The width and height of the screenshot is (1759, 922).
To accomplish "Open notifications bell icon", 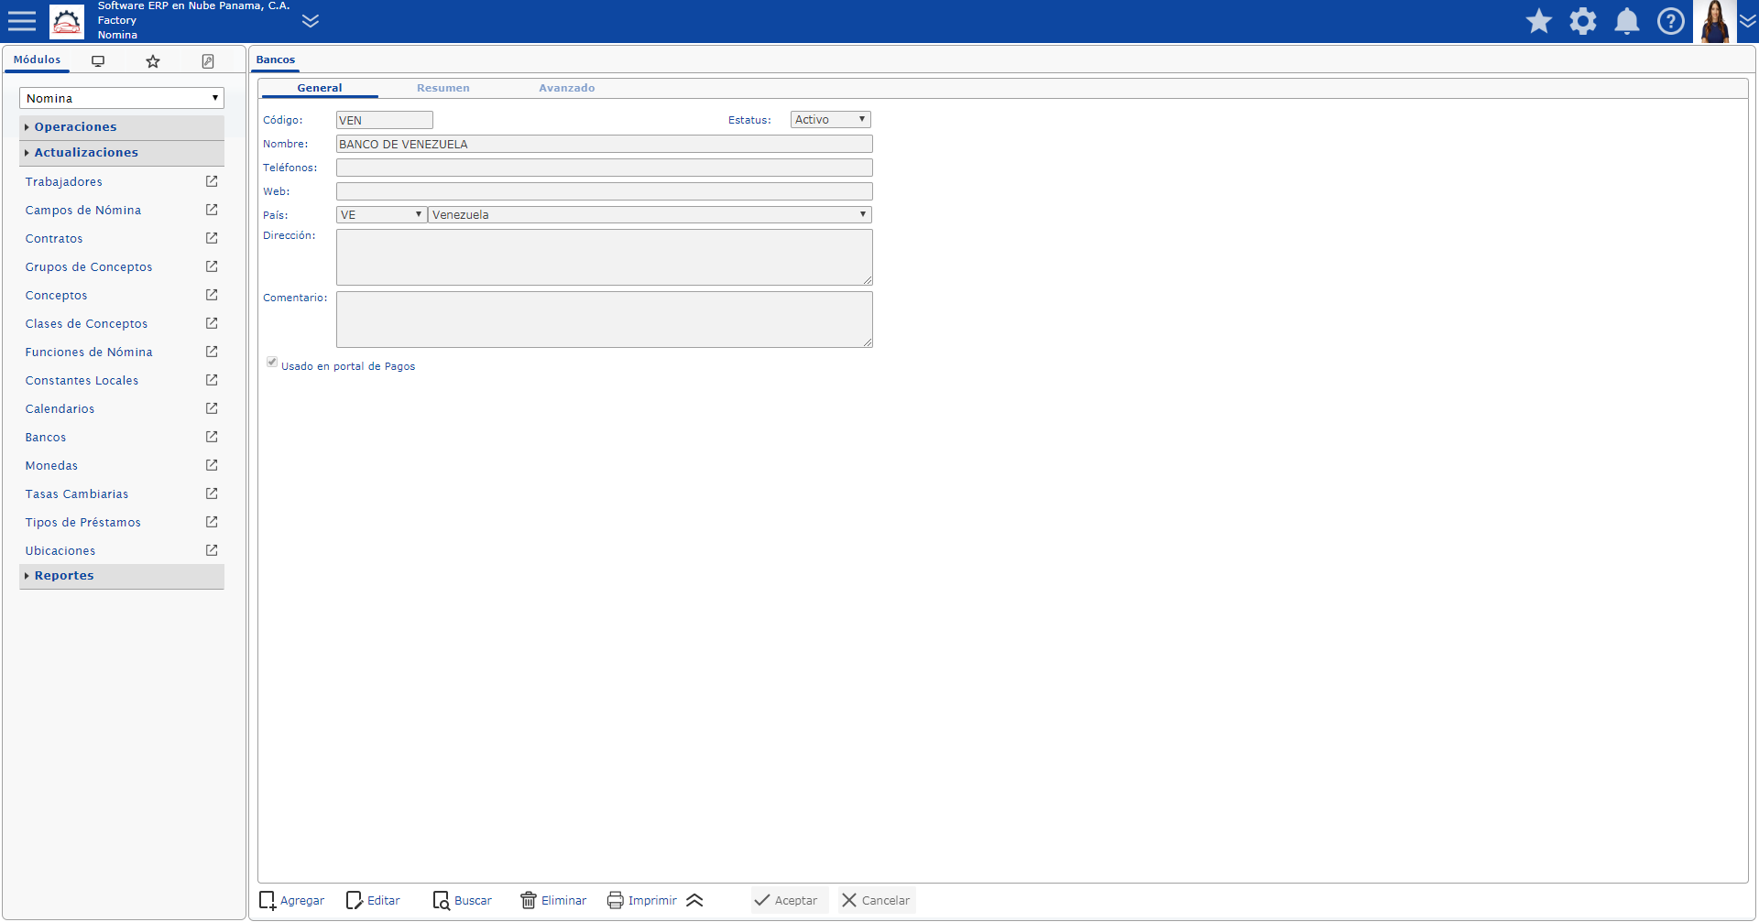I will (x=1626, y=21).
